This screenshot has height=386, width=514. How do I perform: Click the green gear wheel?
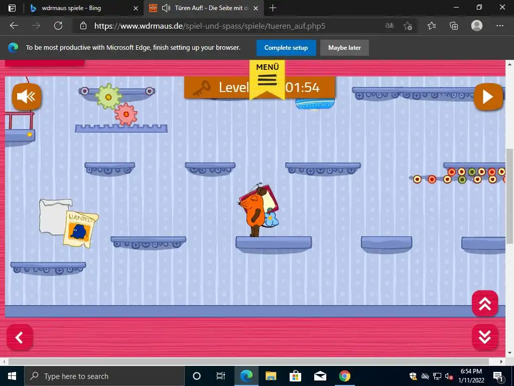click(108, 96)
